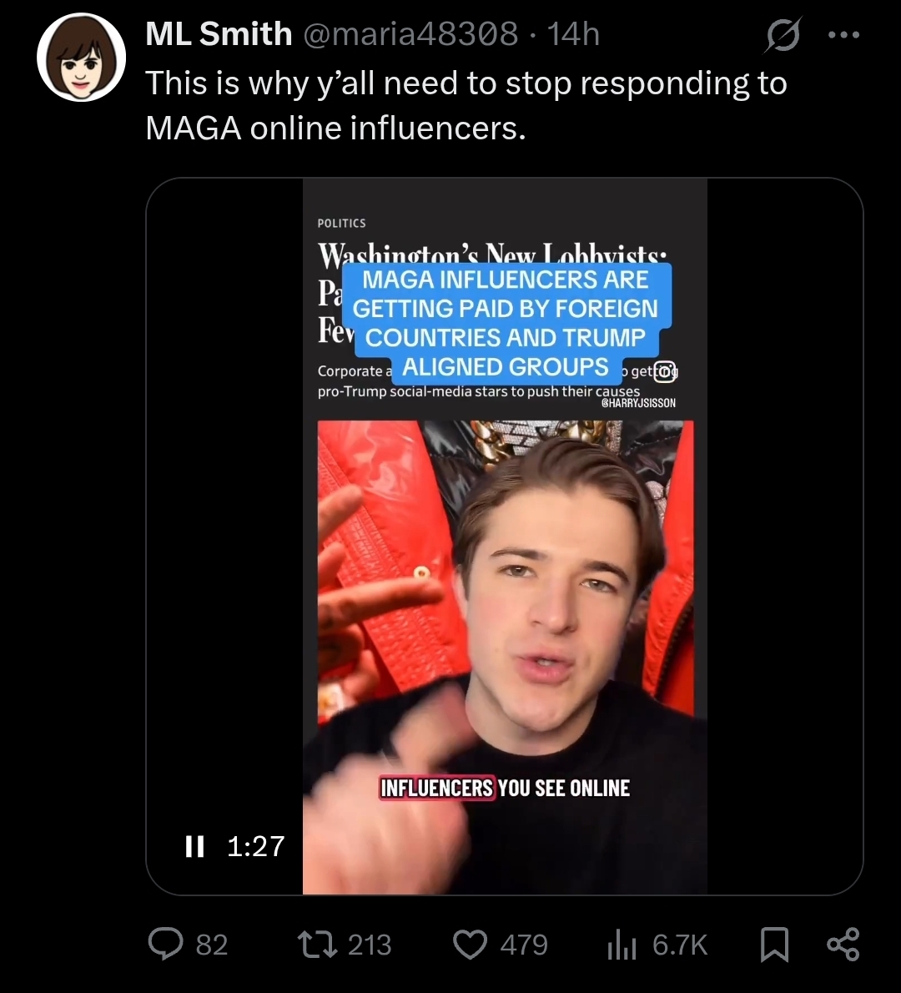Click the 479 likes count

(x=524, y=945)
